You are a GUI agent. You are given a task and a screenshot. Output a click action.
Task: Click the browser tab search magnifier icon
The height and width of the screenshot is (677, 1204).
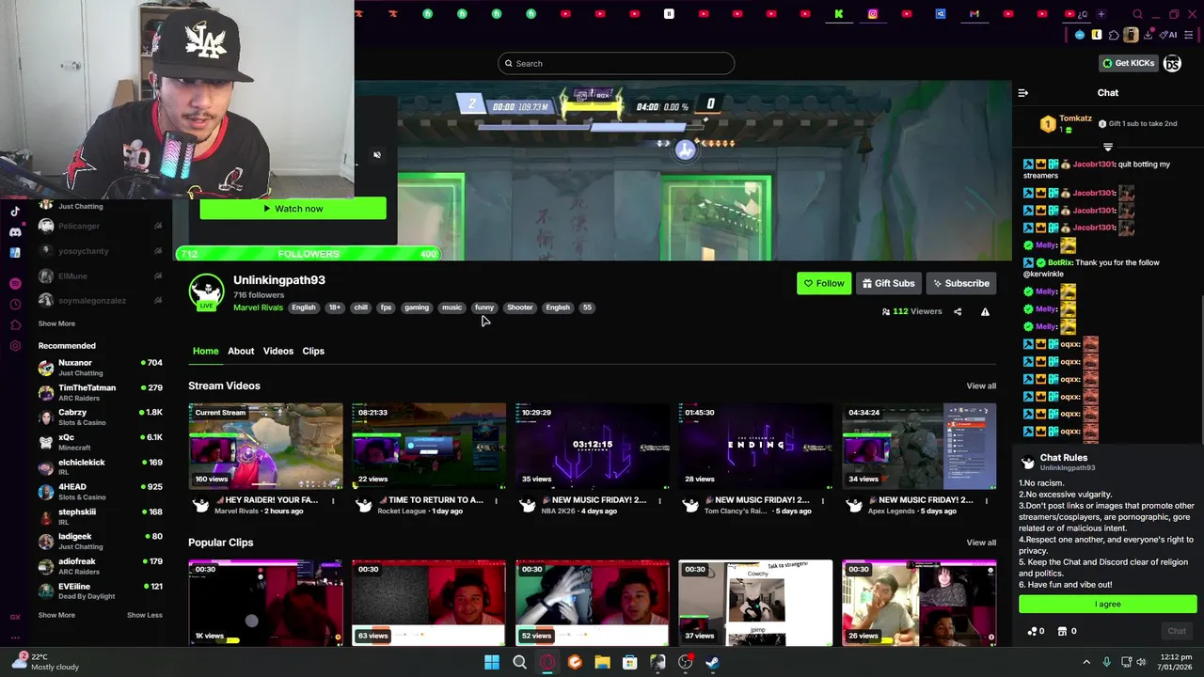1137,14
